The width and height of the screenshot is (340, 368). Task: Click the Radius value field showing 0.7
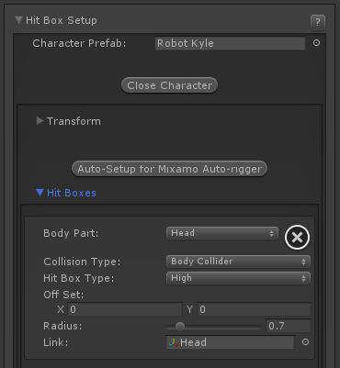(x=289, y=326)
